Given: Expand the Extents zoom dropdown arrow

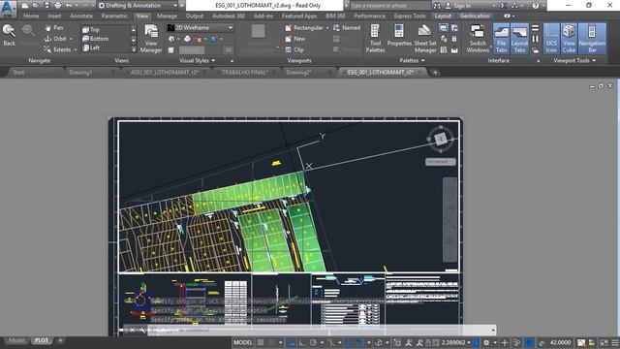Looking at the screenshot, I should pos(76,49).
